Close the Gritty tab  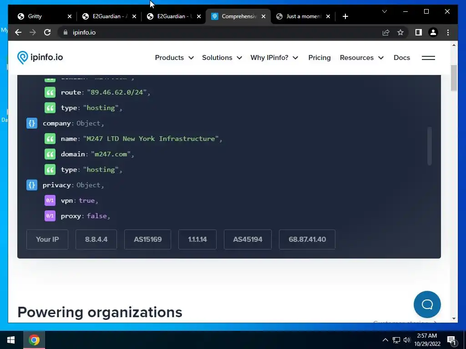(70, 16)
